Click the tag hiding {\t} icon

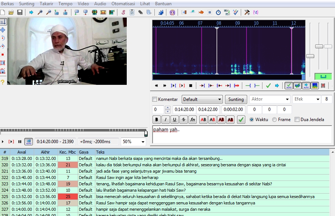(255, 12)
